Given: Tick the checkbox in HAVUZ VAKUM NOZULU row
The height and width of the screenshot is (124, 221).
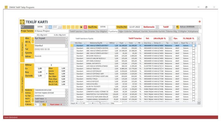Looking at the screenshot, I should point(194,58).
